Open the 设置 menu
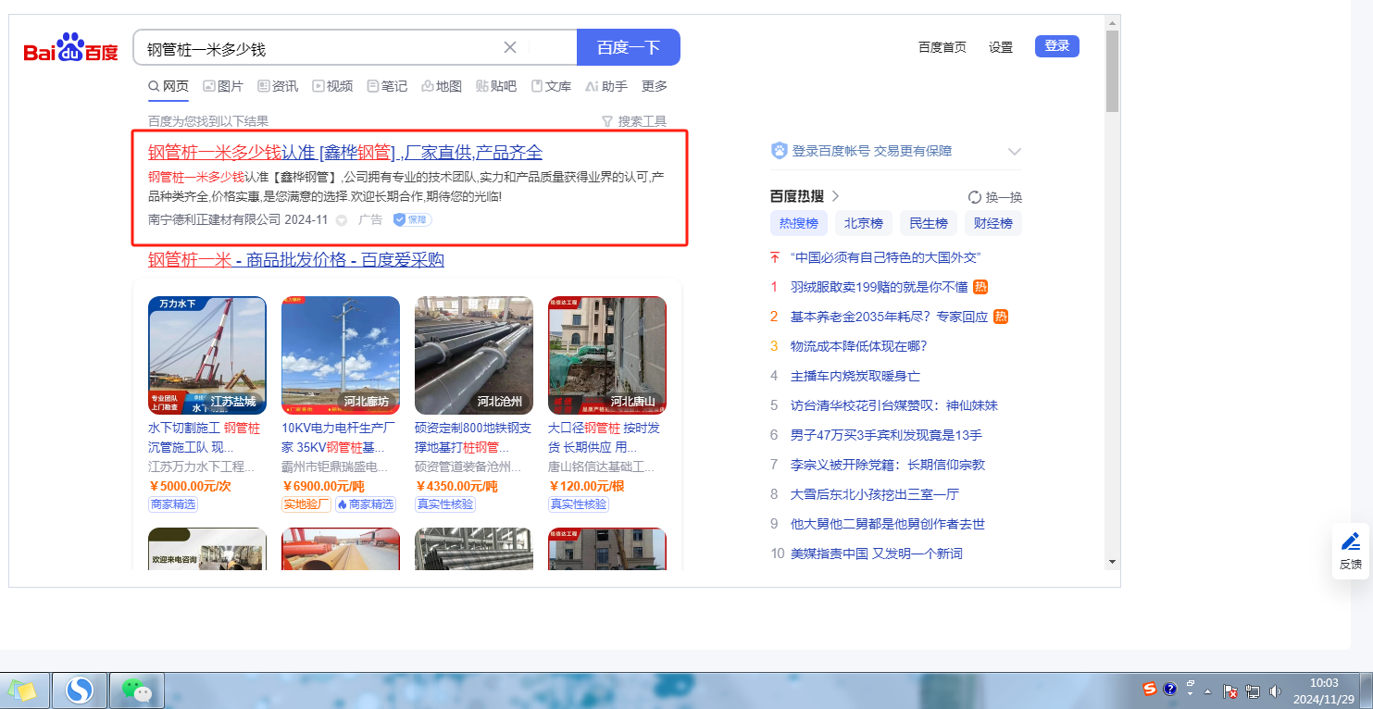The width and height of the screenshot is (1373, 709). pos(1001,47)
